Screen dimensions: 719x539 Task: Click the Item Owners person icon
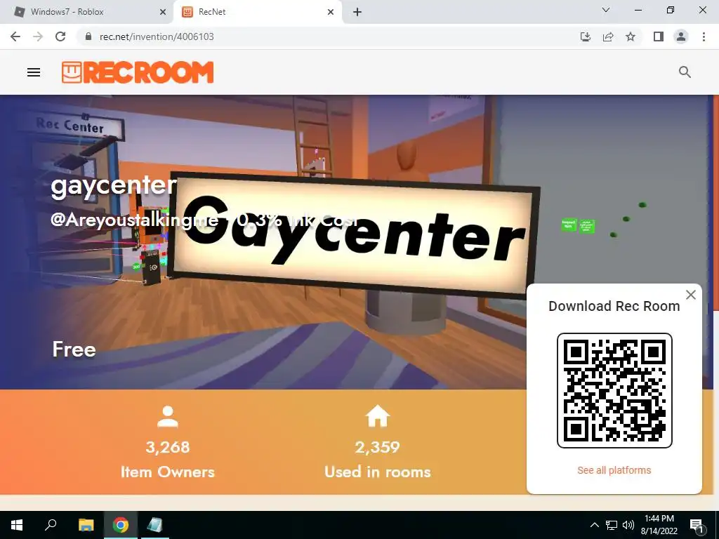pyautogui.click(x=167, y=417)
